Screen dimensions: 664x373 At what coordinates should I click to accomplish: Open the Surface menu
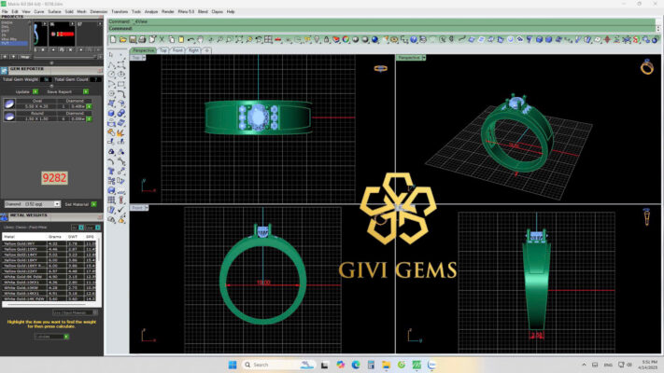54,12
